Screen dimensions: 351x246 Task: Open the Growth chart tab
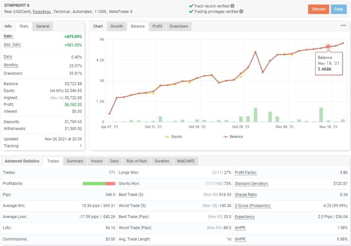click(x=117, y=26)
